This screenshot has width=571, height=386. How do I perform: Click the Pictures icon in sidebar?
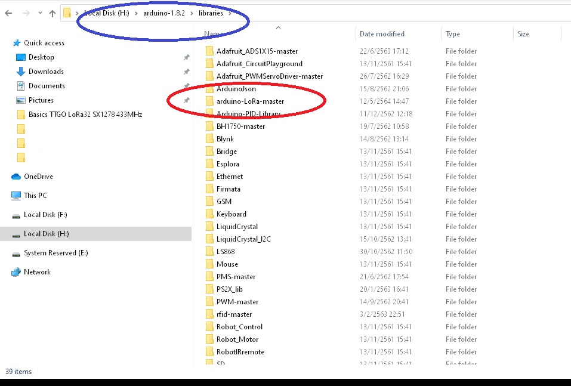pos(21,100)
